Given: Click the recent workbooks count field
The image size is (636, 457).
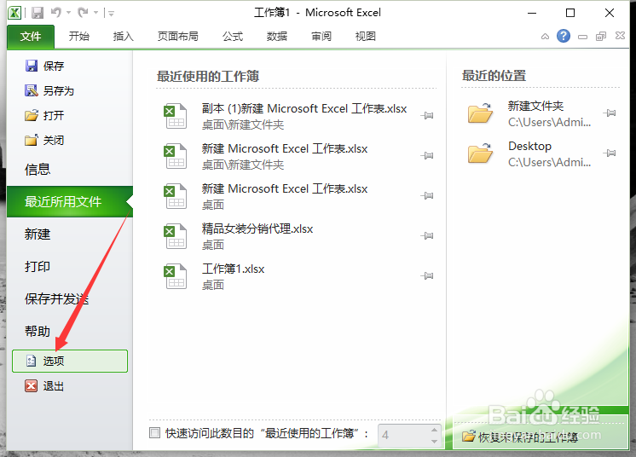Looking at the screenshot, I should pos(404,436).
